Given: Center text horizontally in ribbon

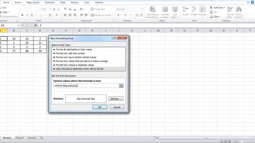Looking at the screenshot, I should coord(70,15).
